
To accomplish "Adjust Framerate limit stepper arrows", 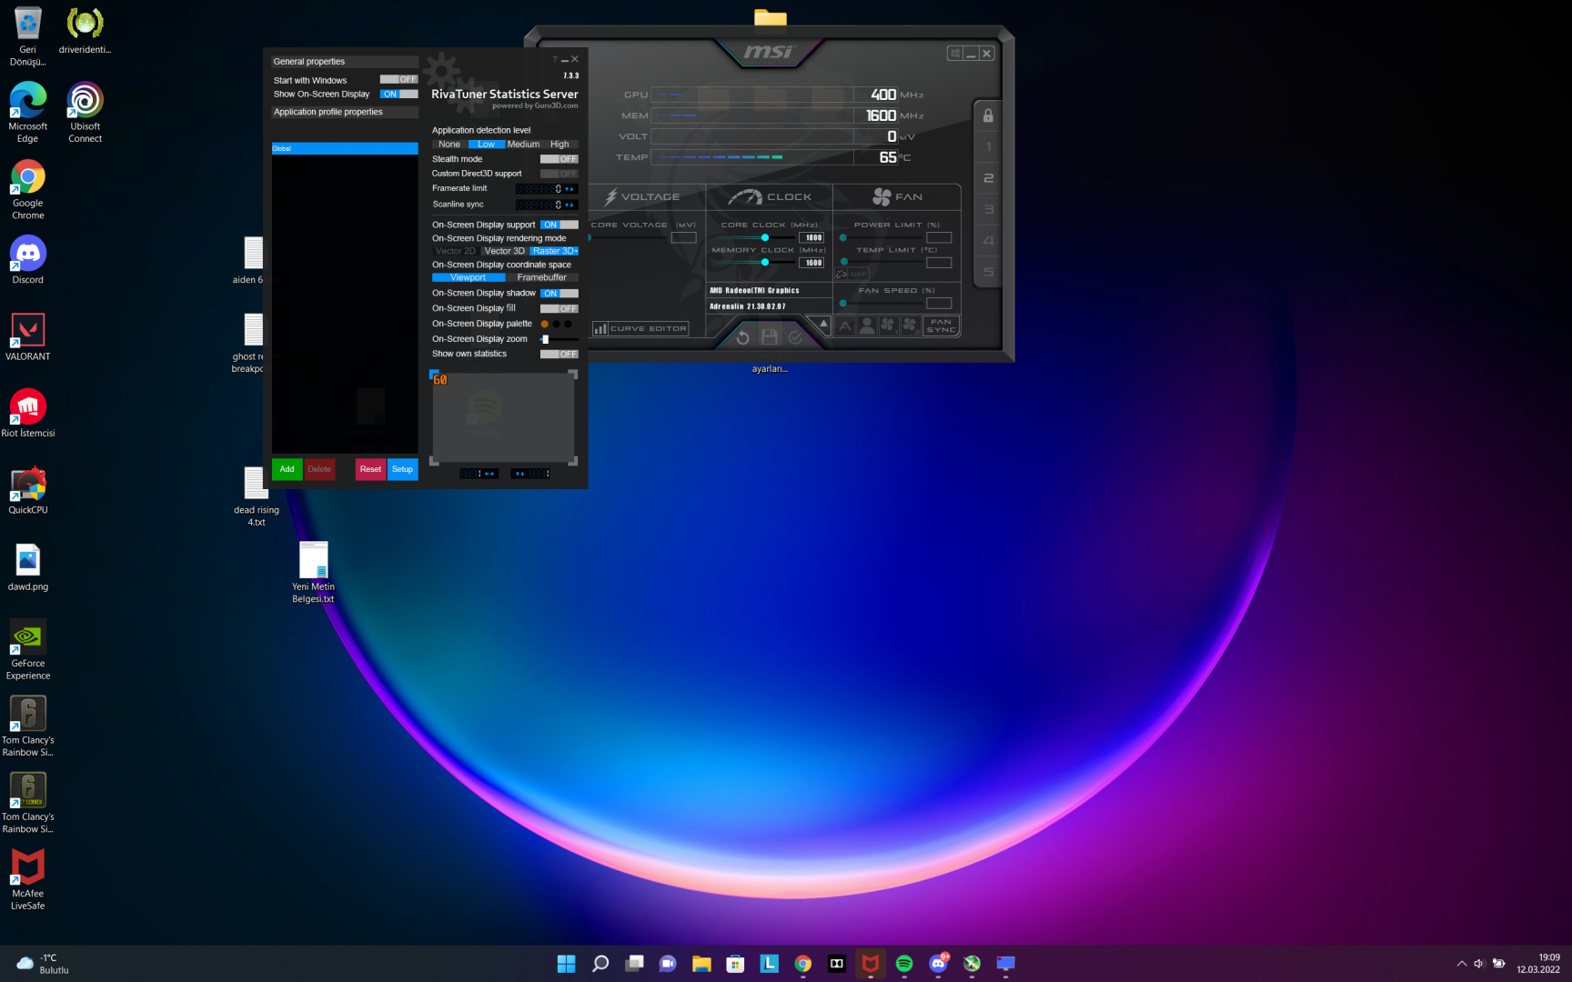I will coord(569,189).
